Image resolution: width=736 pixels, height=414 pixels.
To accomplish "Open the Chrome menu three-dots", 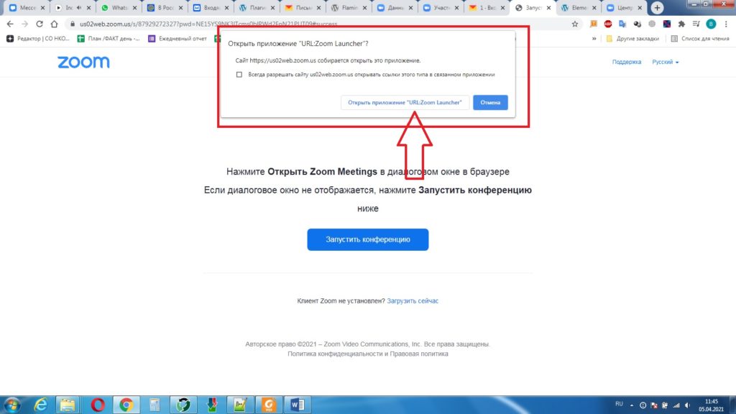I will click(726, 24).
